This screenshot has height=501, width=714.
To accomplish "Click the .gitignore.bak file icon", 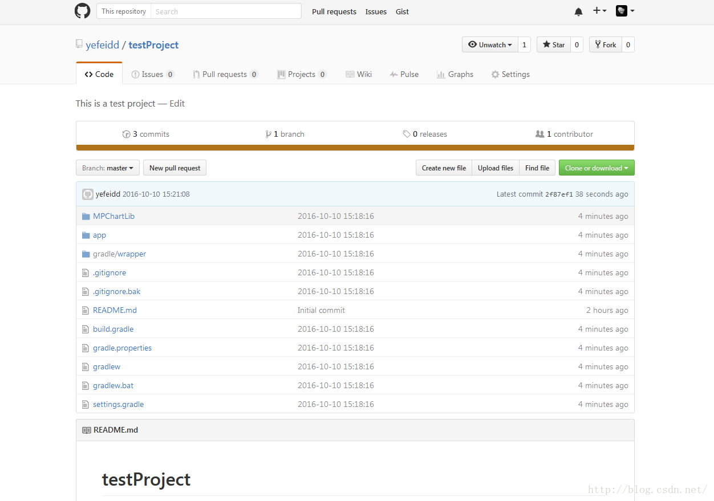I will 86,291.
